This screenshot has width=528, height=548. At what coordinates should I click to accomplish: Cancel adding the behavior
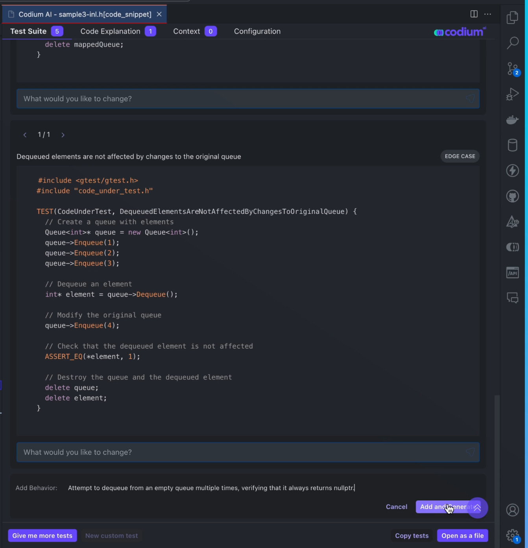397,507
